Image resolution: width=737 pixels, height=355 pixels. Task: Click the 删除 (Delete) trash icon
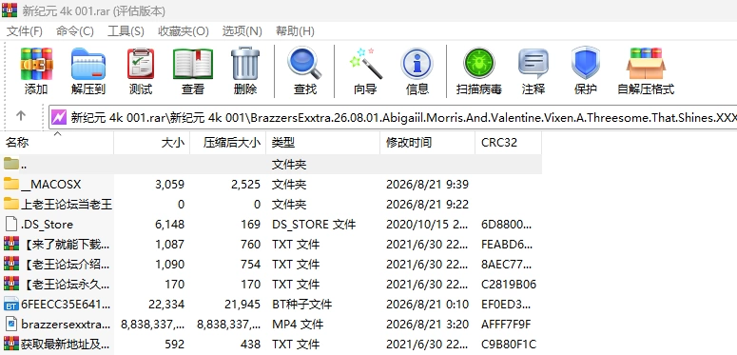[x=245, y=70]
